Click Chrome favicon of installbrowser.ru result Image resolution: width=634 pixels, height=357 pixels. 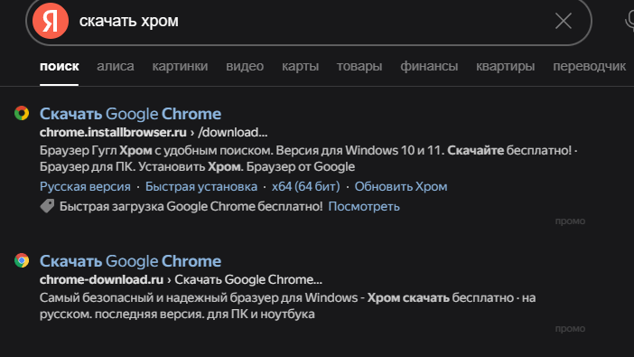(x=22, y=113)
